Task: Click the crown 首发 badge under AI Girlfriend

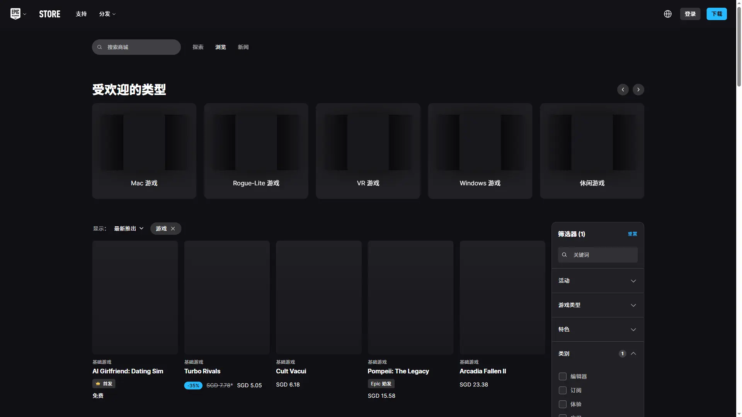Action: click(104, 383)
